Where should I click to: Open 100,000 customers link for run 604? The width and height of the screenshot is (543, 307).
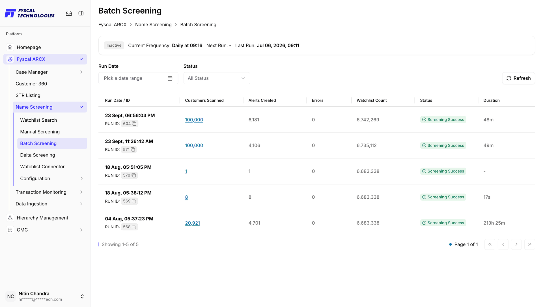coord(194,120)
